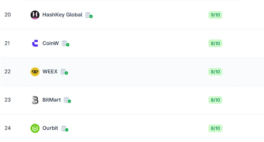Screen dimensions: 264x142
Task: Open the WEEX exchange link
Action: [50, 71]
